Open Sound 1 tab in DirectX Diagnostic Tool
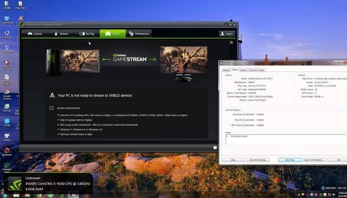The width and height of the screenshot is (347, 198). coord(244,70)
